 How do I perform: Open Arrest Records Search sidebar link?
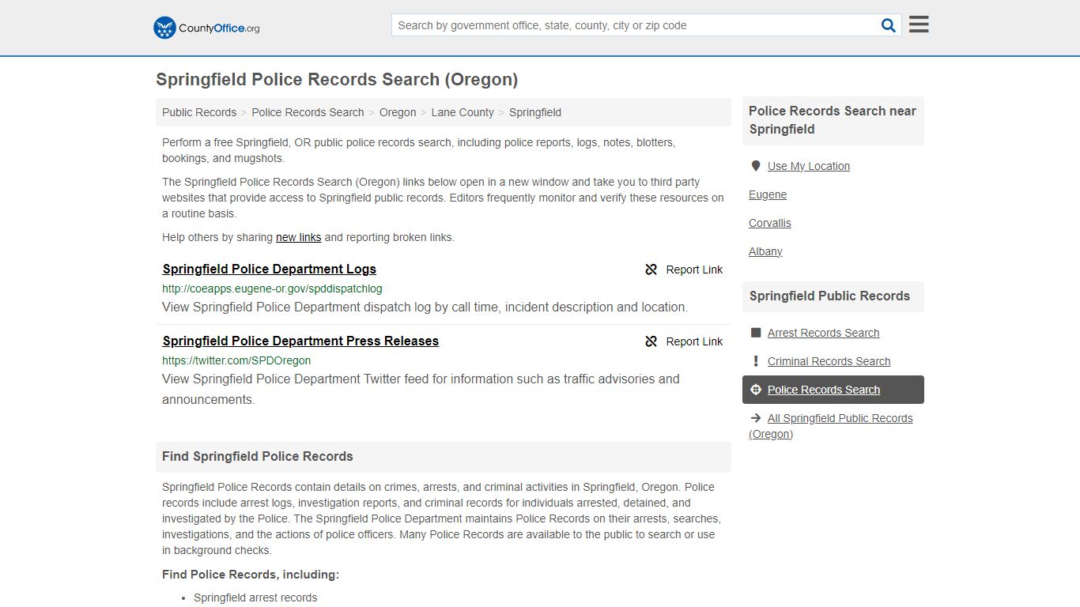click(x=823, y=333)
